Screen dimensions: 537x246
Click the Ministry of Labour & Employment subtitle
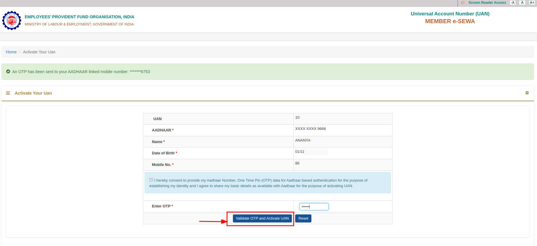[79, 24]
